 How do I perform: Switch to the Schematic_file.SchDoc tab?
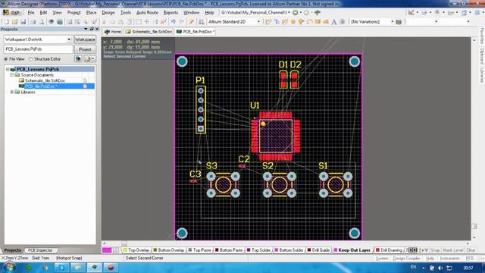(149, 32)
